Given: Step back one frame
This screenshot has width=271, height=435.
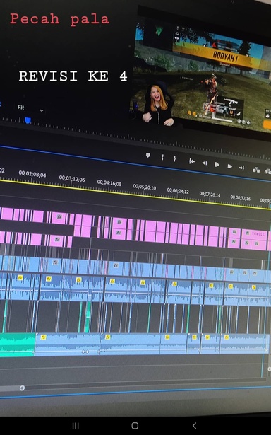Looking at the screenshot, I should coord(205,163).
